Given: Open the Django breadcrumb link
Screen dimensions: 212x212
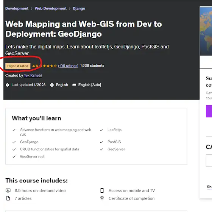Looking at the screenshot, I should pos(79,8).
